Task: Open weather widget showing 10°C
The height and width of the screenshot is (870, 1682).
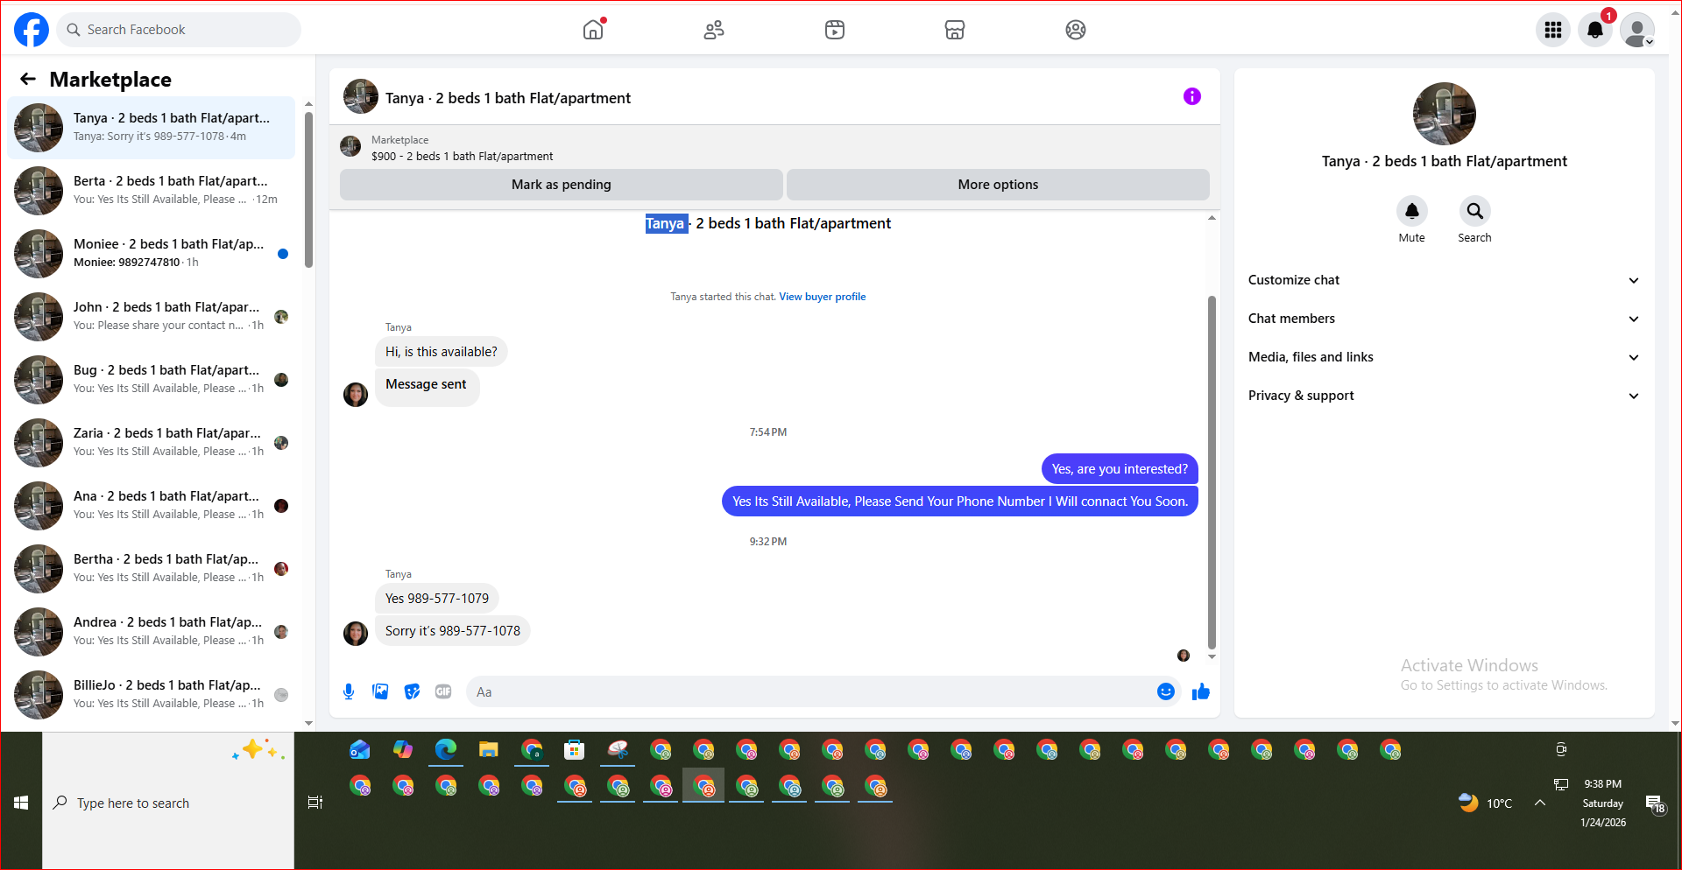Action: 1486,803
